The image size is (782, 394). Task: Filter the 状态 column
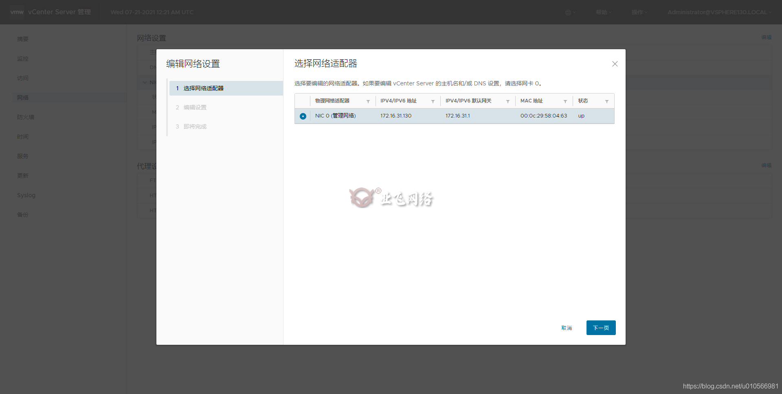607,101
